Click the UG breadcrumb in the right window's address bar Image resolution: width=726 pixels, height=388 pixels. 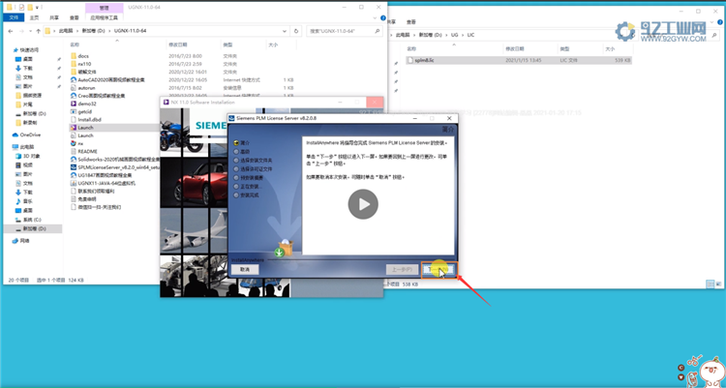tap(454, 35)
